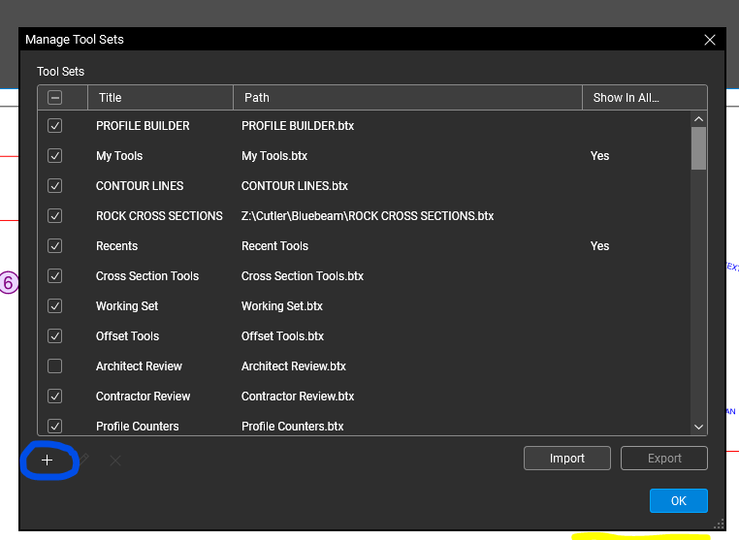Click the My Tools.btx path

274,156
